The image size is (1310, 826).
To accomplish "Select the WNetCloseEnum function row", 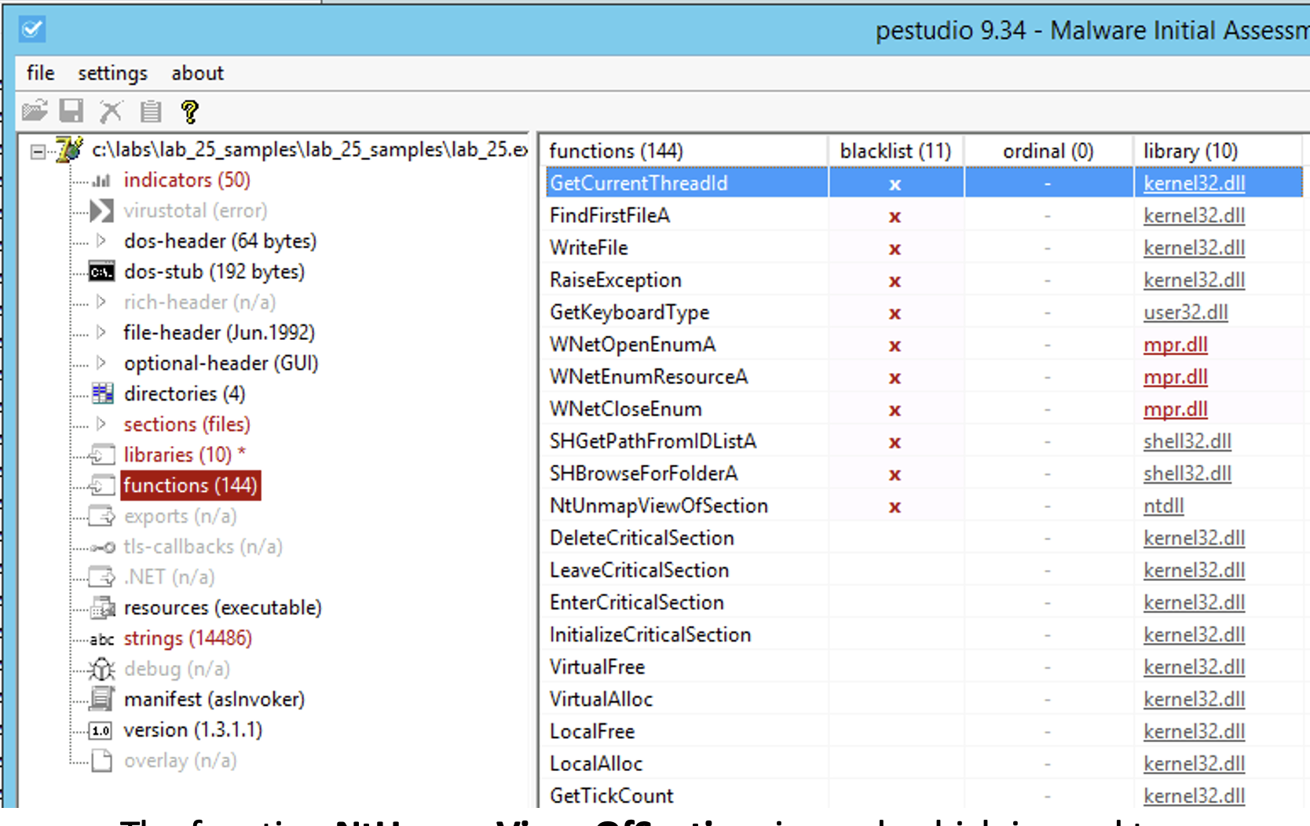I will [x=924, y=409].
